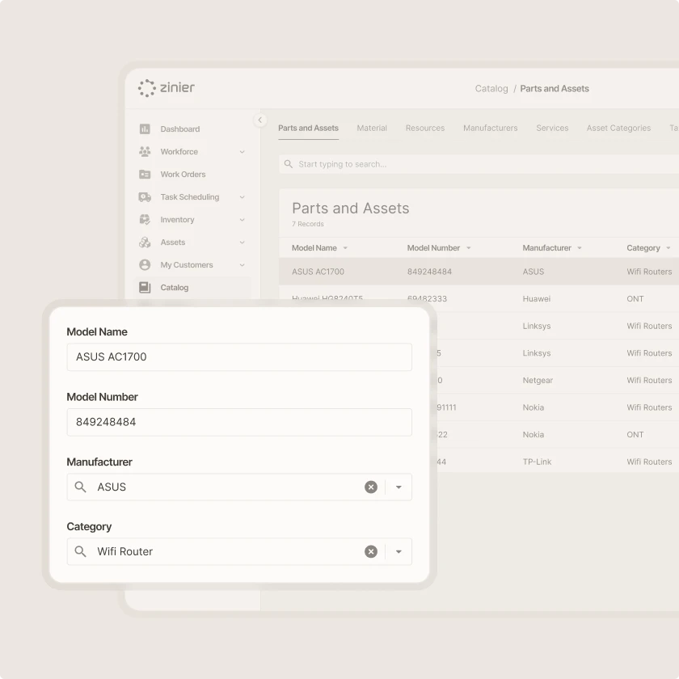Viewport: 679px width, 679px height.
Task: Open the Services tab
Action: (552, 129)
